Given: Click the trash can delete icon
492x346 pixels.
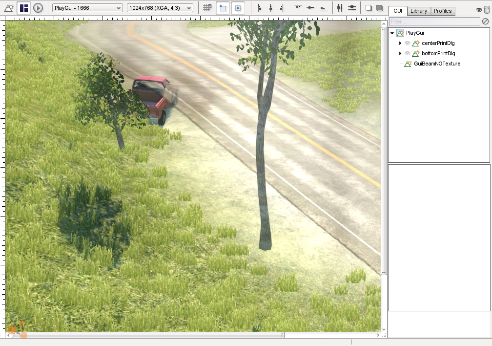Looking at the screenshot, I should click(x=487, y=10).
